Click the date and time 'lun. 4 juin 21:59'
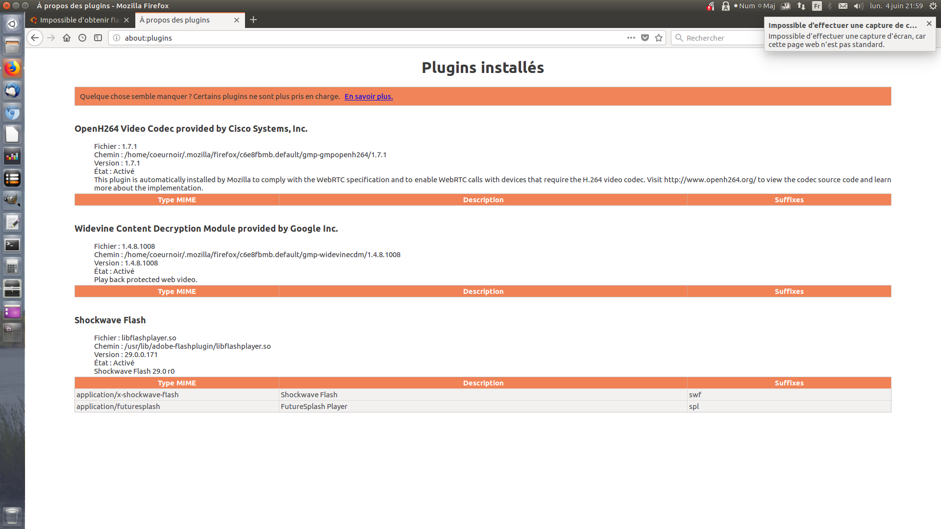Viewport: 941px width, 529px height. [896, 6]
